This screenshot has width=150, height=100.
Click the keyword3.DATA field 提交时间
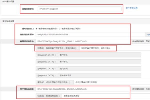(99, 68)
